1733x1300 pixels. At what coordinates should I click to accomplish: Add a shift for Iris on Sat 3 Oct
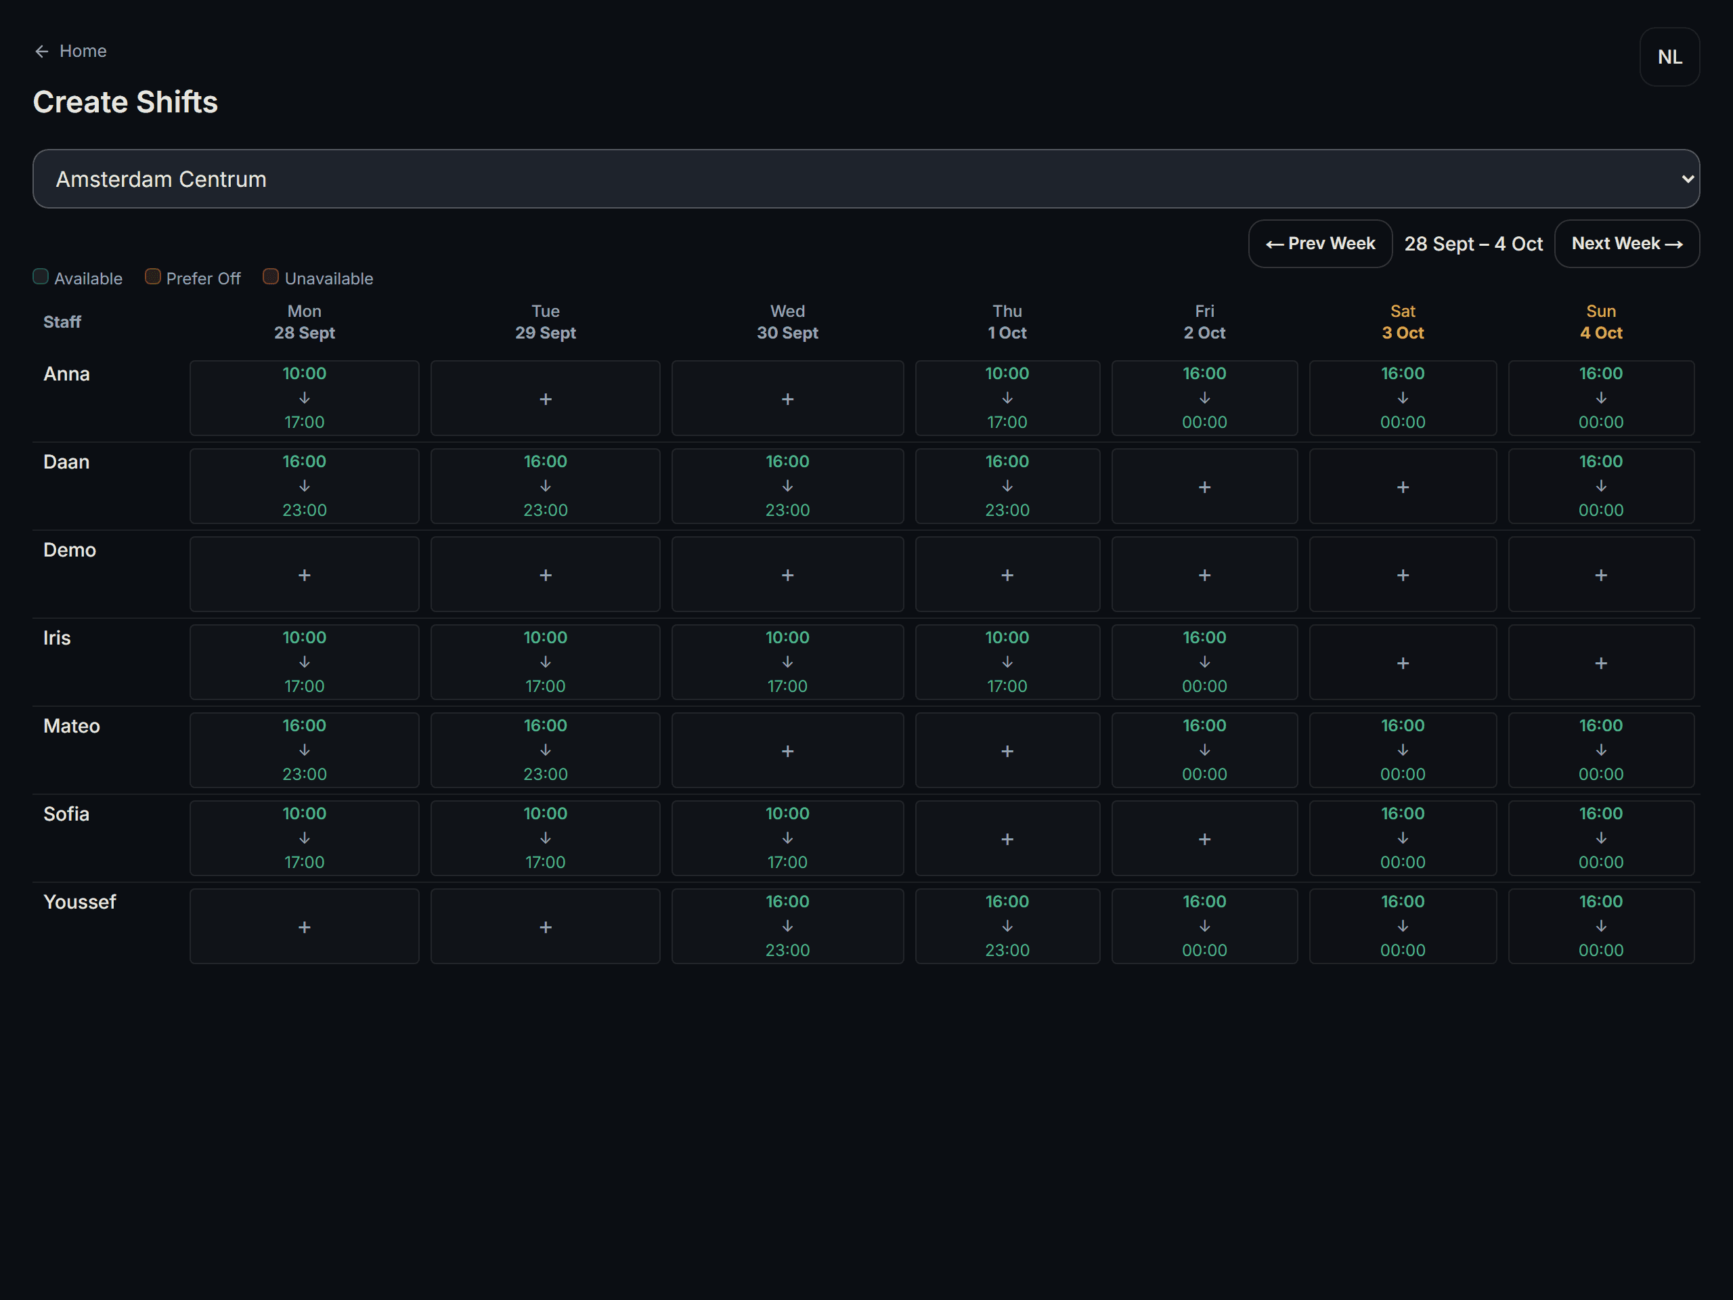click(x=1403, y=663)
